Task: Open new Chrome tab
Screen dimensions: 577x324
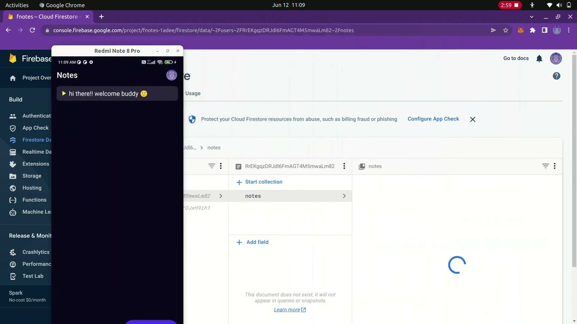Action: (x=101, y=17)
